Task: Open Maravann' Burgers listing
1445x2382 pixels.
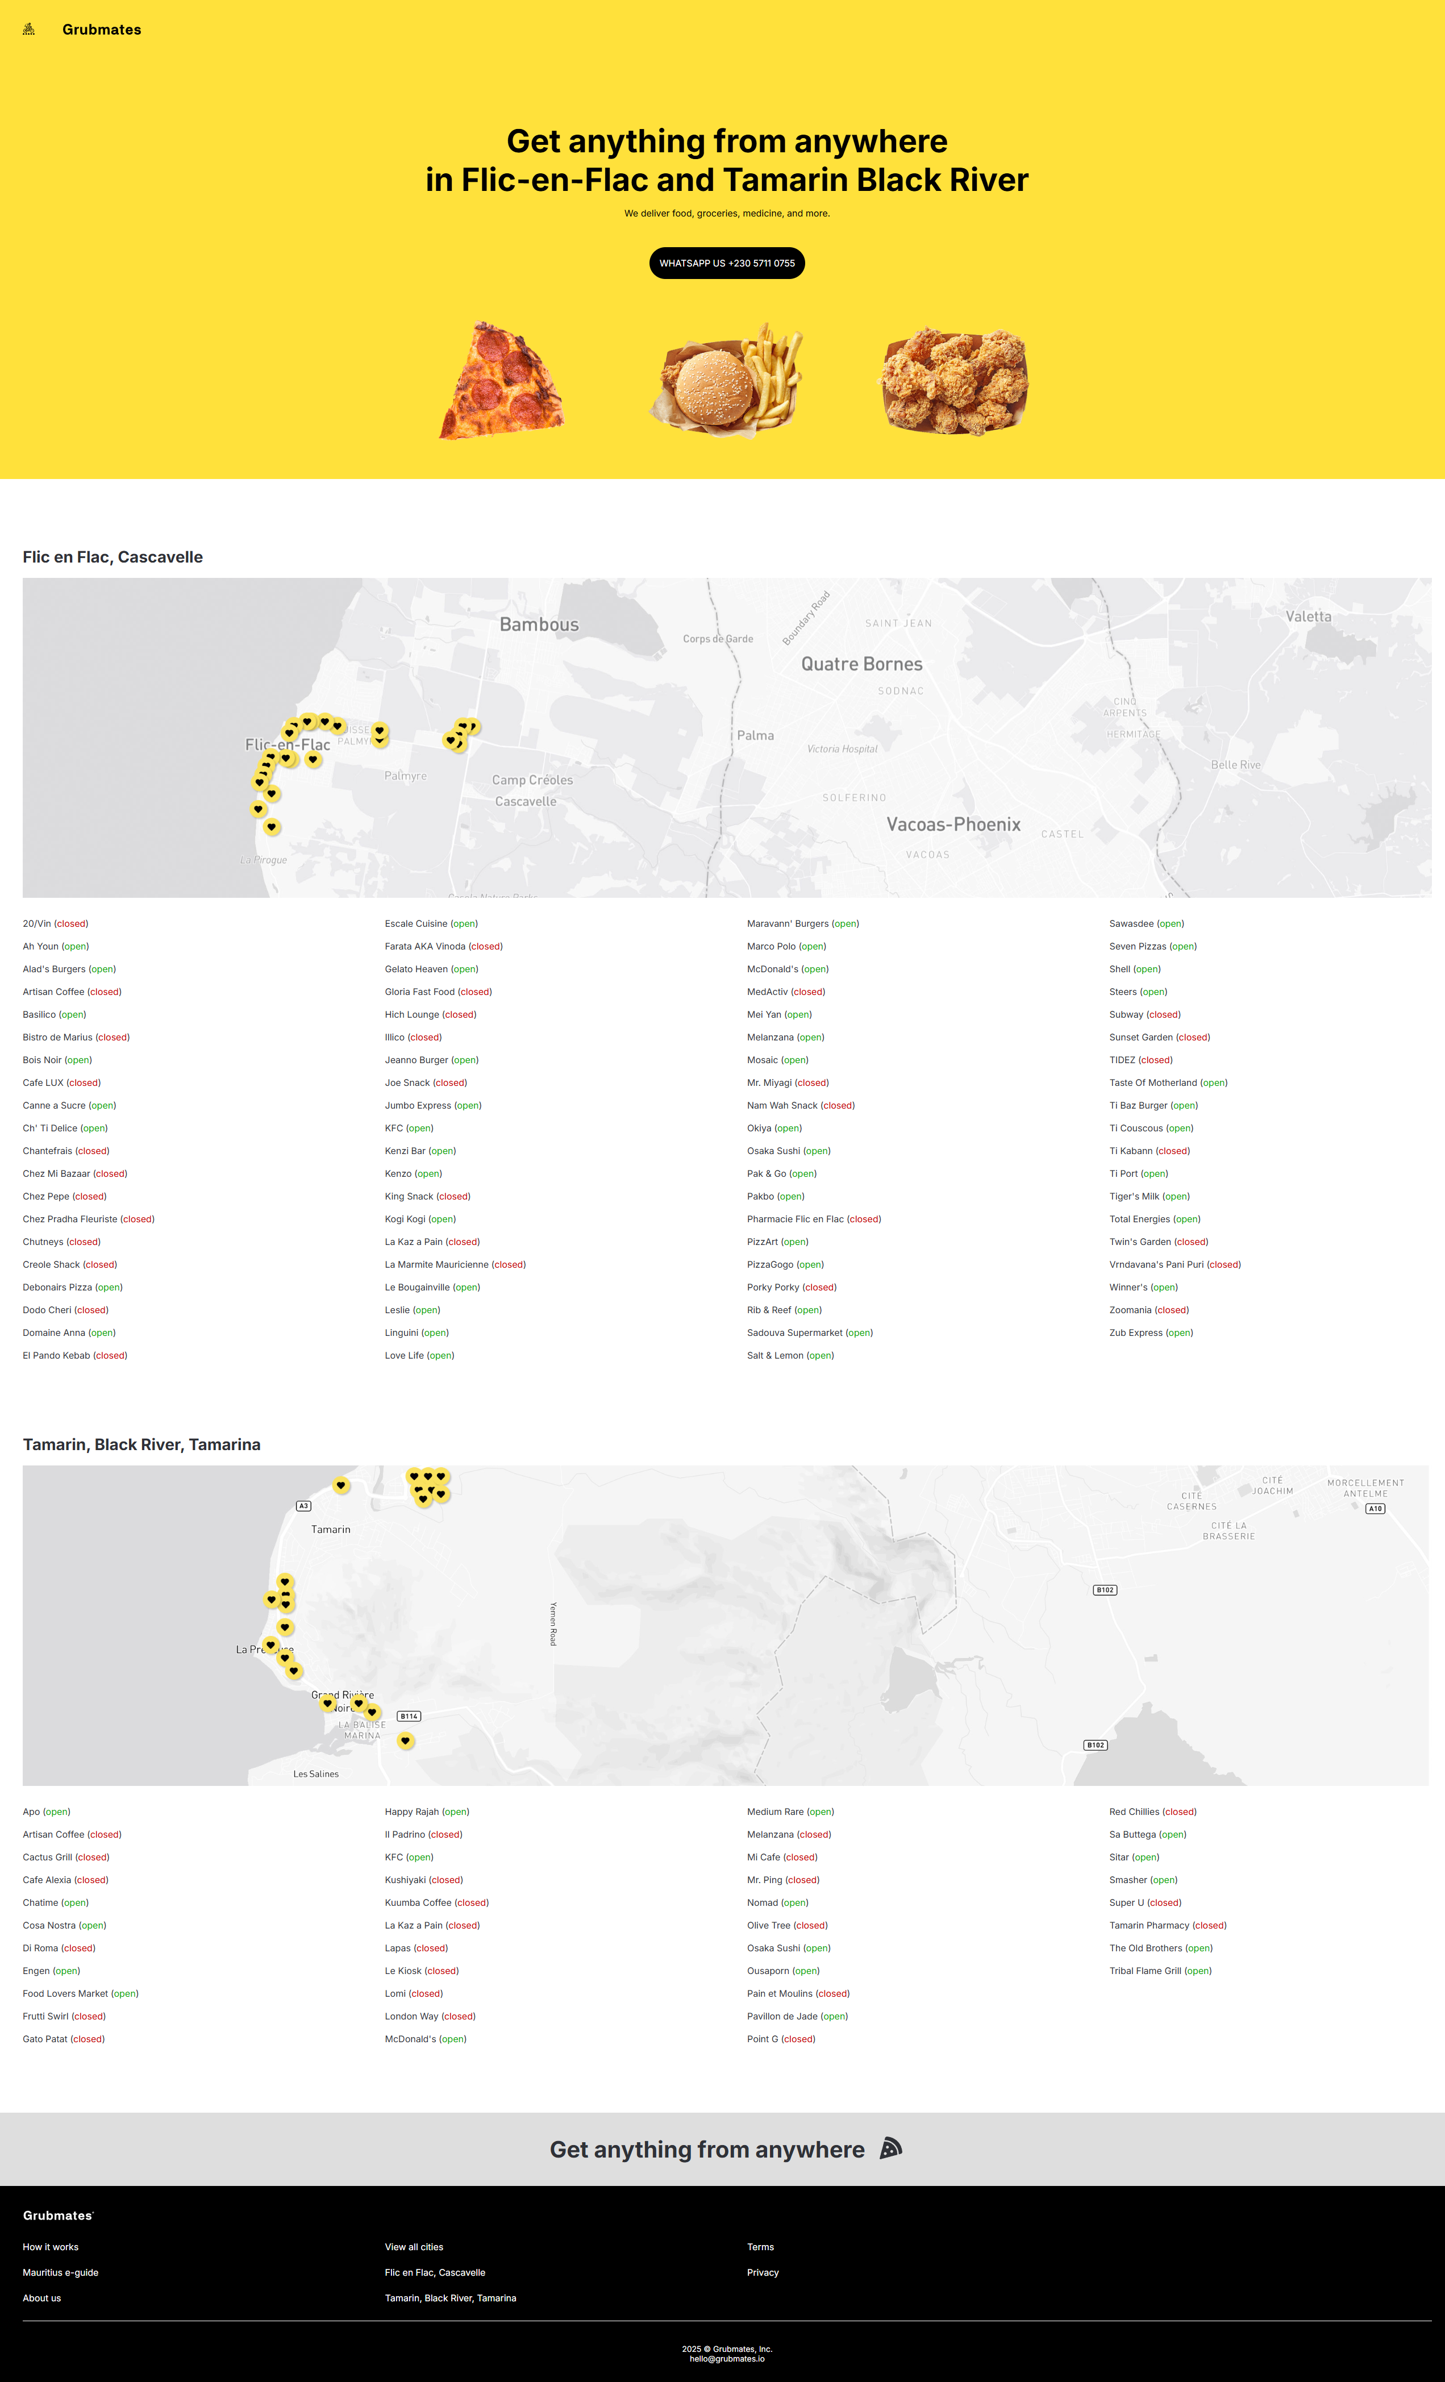Action: coord(803,923)
